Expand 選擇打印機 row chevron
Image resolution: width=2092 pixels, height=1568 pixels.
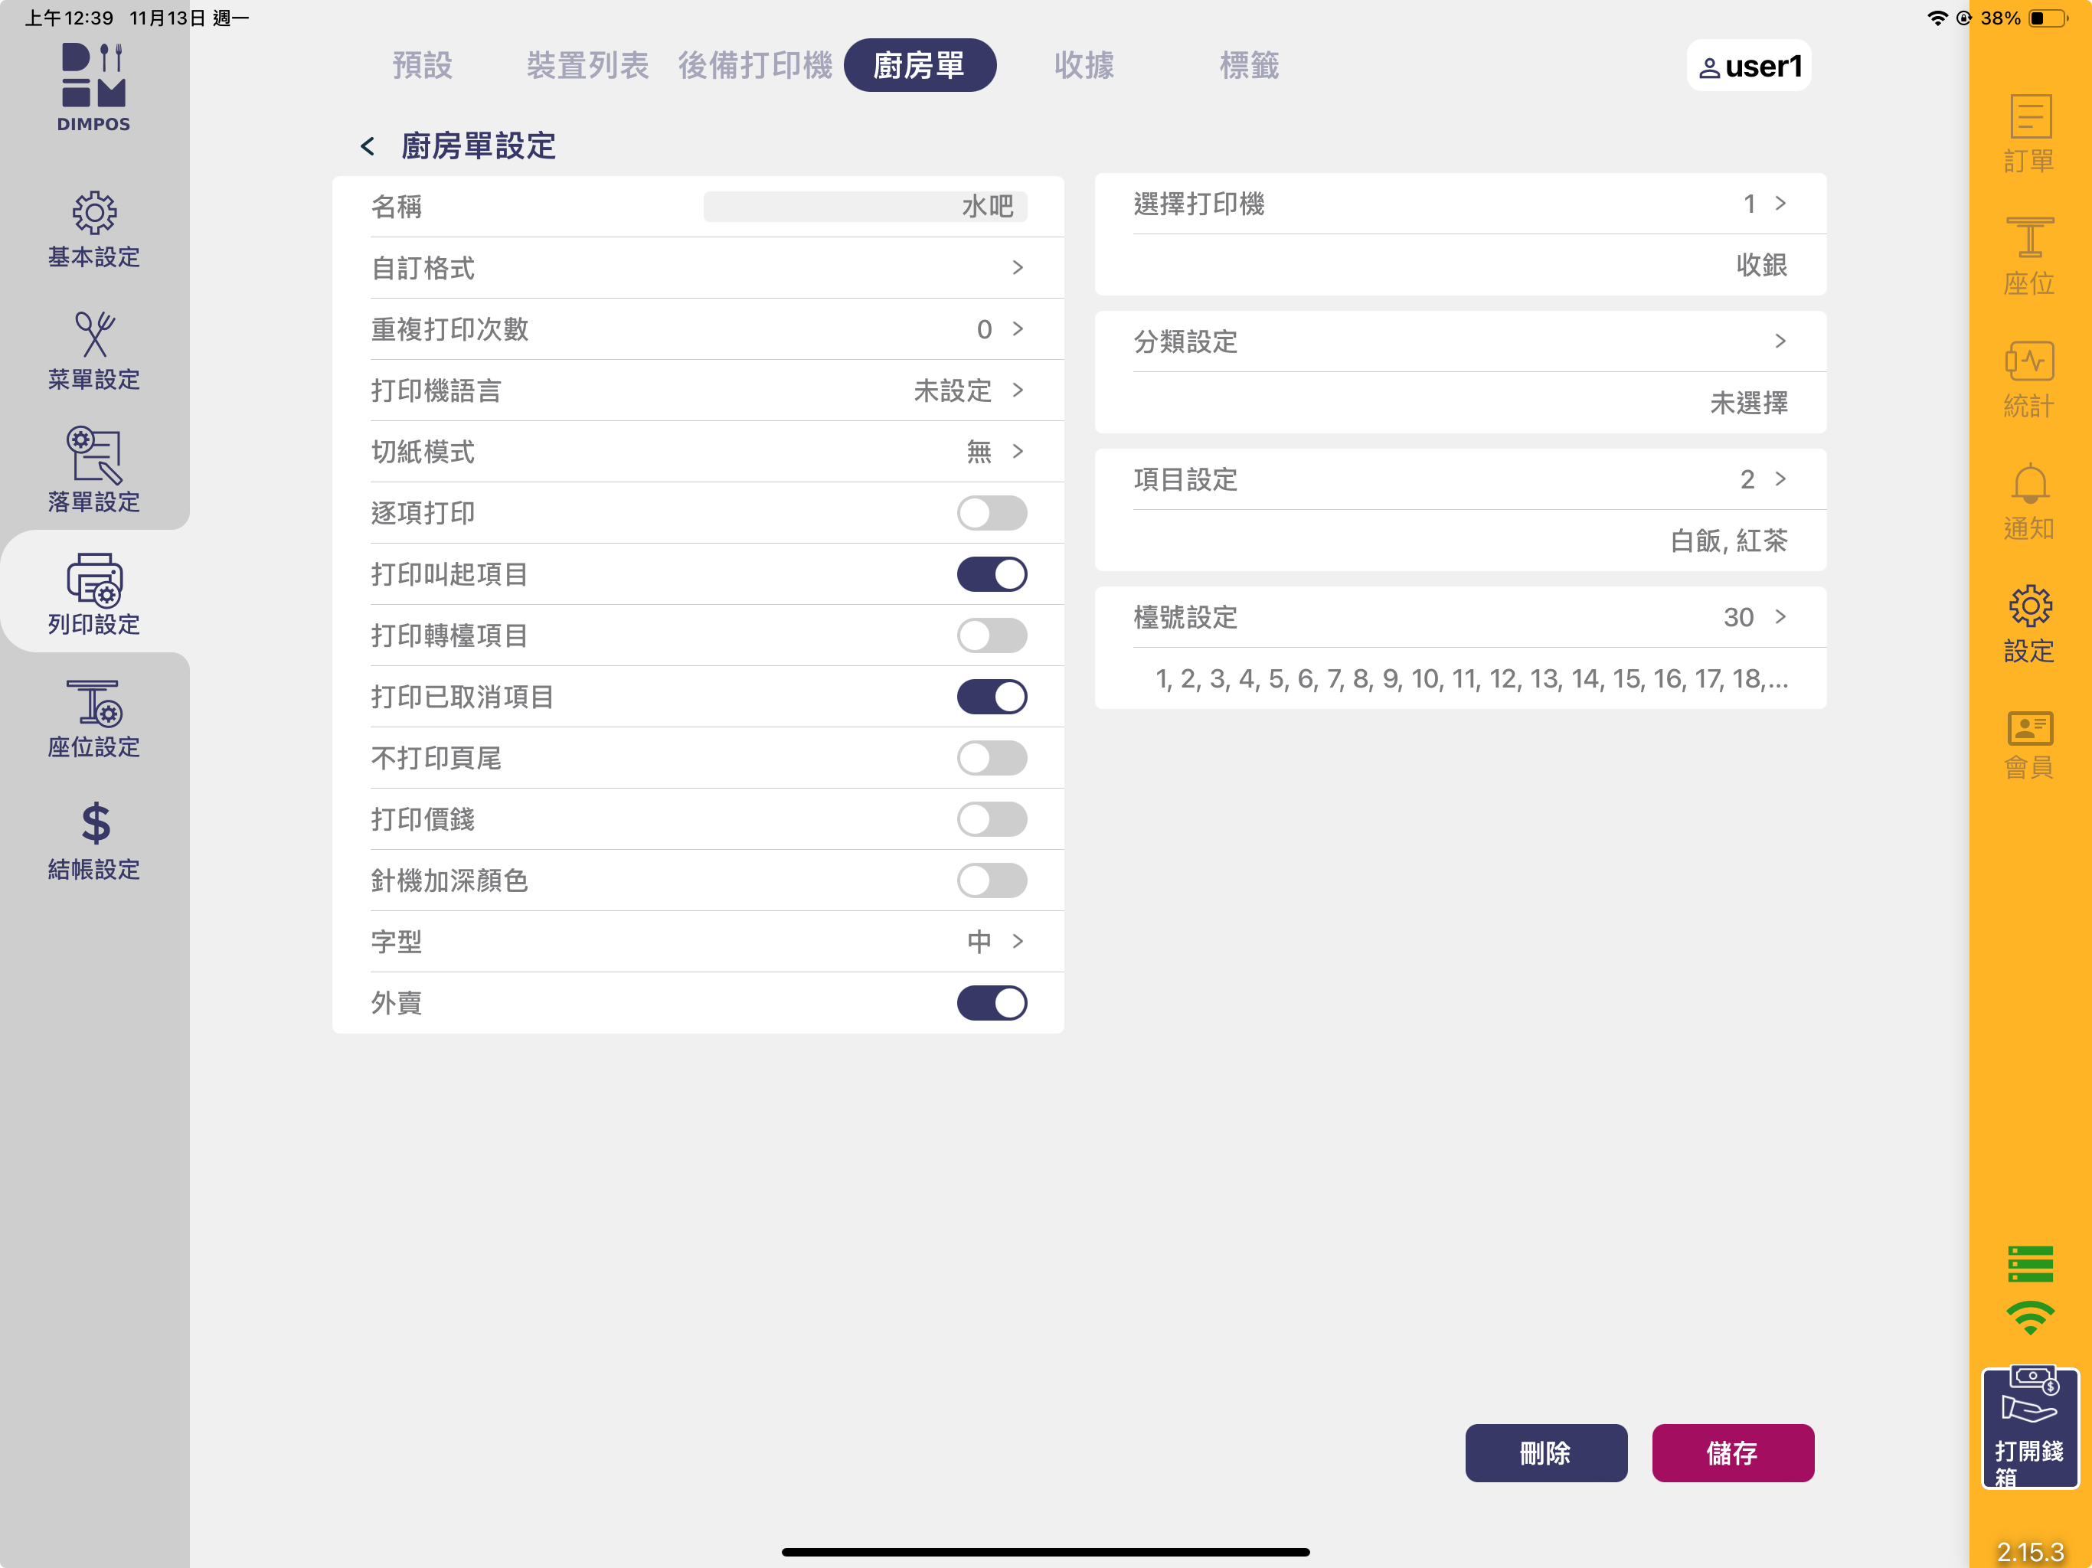(1781, 204)
